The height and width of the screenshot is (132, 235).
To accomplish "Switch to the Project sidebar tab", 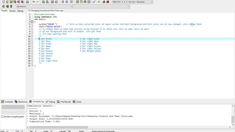I will click(x=4, y=11).
